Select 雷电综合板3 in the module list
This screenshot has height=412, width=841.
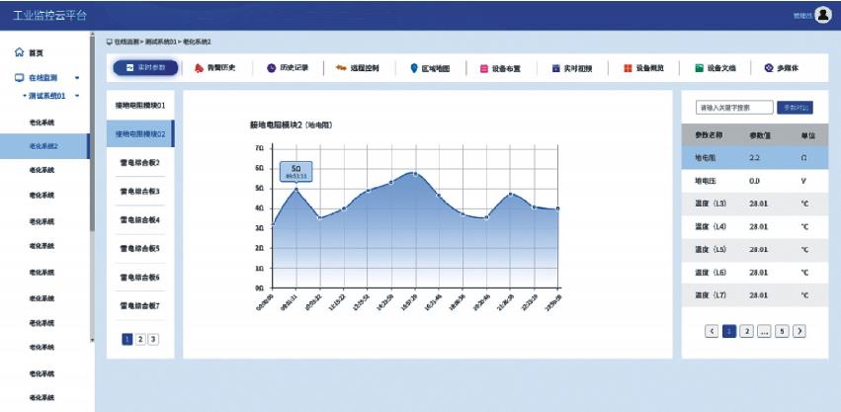140,191
